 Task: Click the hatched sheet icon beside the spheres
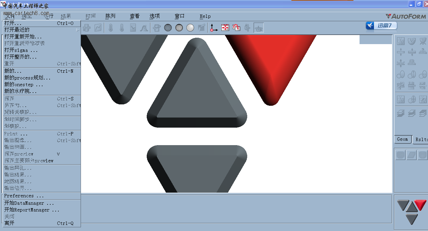coord(202,28)
